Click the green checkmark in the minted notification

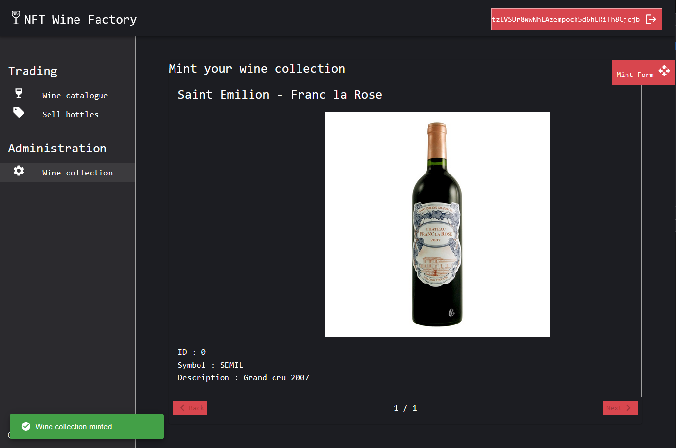click(26, 426)
